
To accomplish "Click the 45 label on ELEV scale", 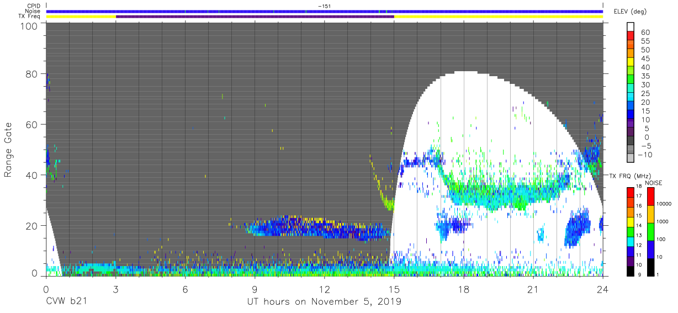I will 644,59.
